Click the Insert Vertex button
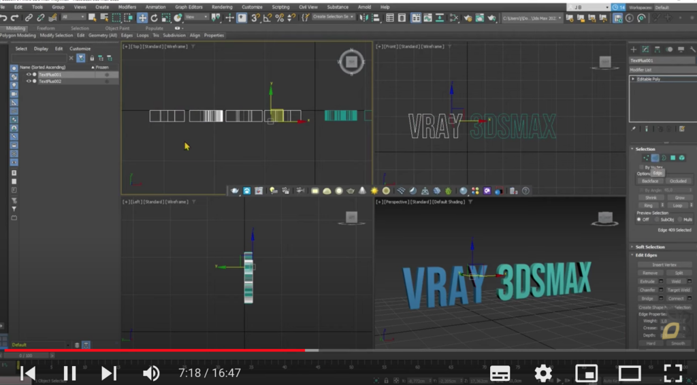Image resolution: width=697 pixels, height=385 pixels. click(x=664, y=265)
